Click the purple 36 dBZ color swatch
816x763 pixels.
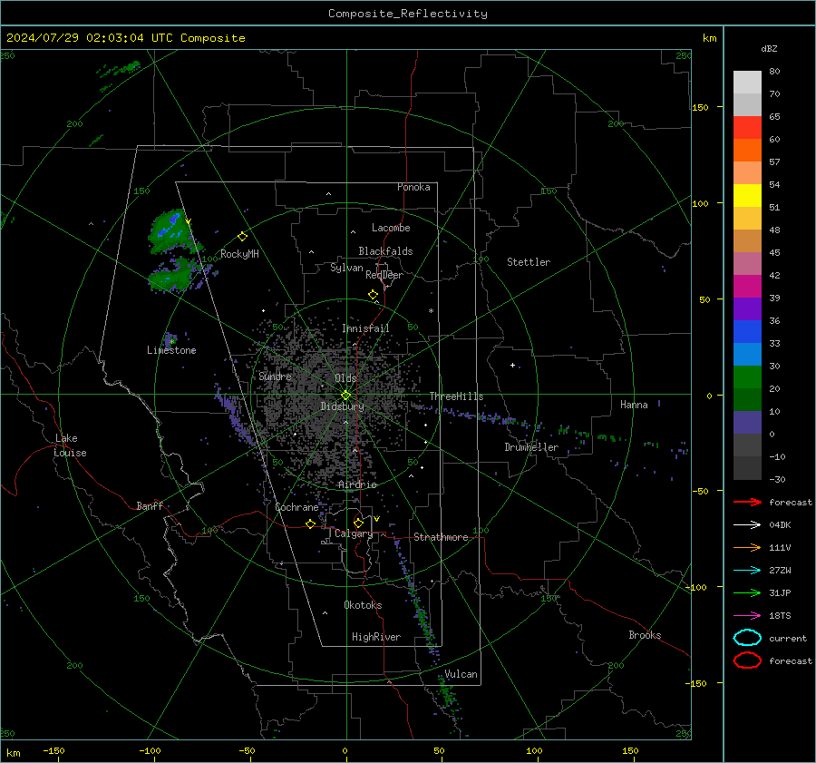[747, 308]
